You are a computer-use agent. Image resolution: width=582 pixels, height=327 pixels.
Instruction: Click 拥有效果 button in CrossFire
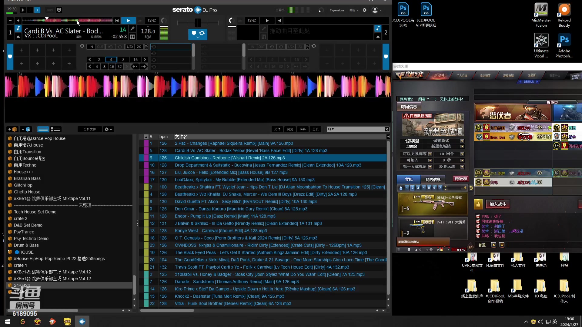(461, 179)
